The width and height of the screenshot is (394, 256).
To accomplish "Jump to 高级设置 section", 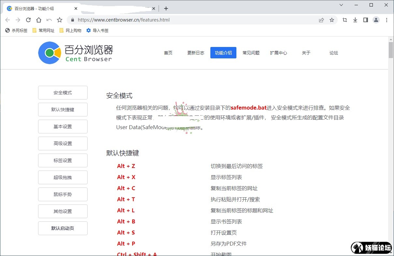I will tap(63, 143).
